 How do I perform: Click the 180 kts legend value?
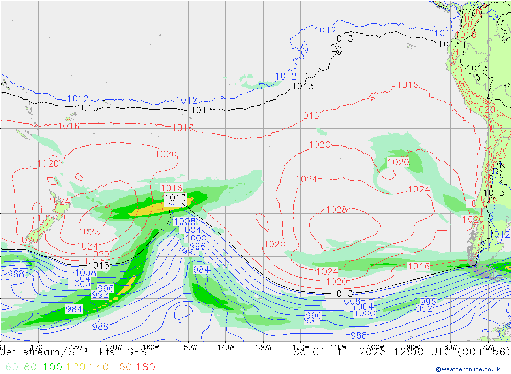click(145, 367)
